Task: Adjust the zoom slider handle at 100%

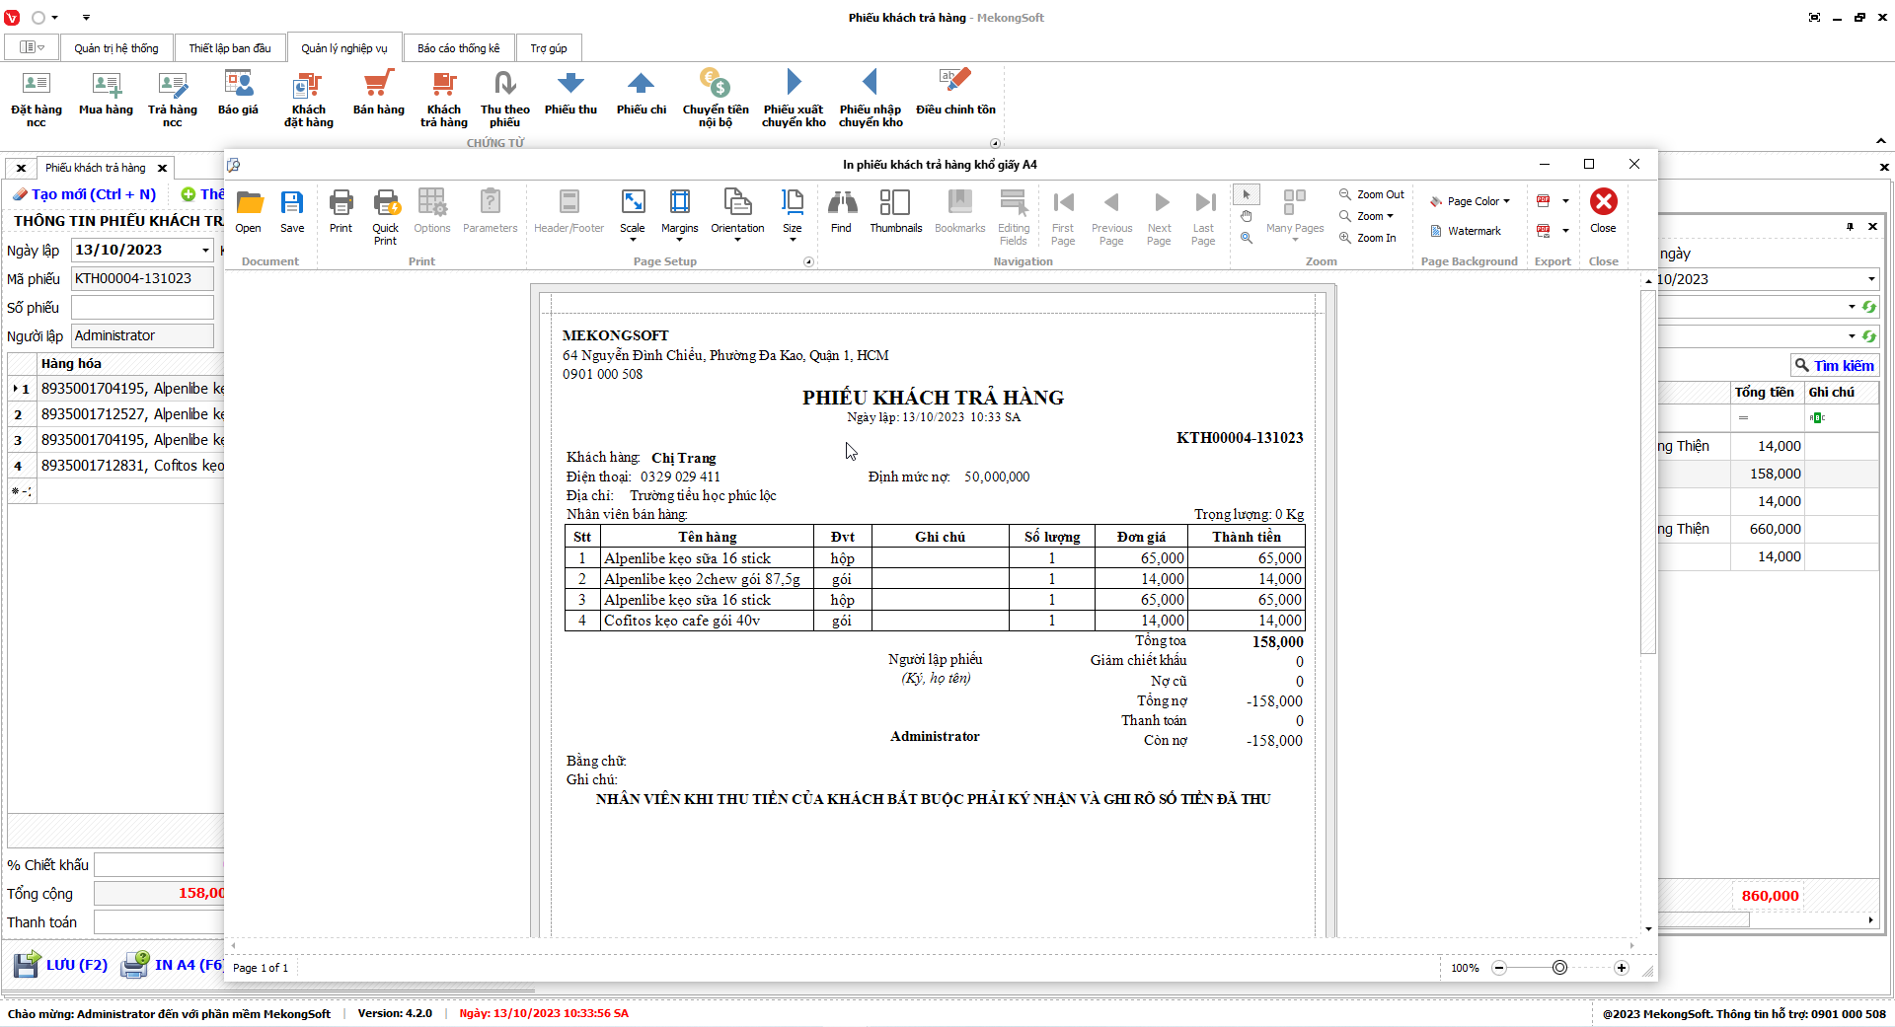Action: tap(1559, 968)
